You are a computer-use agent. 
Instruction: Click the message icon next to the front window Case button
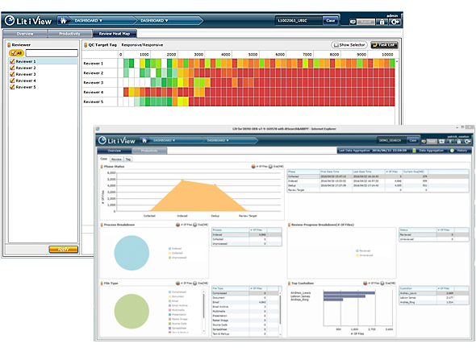click(424, 142)
